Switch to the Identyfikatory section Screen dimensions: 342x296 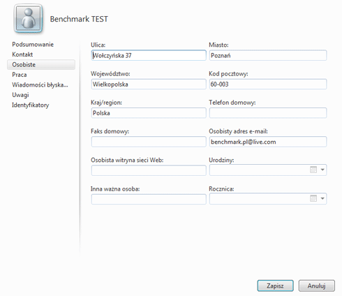click(31, 105)
